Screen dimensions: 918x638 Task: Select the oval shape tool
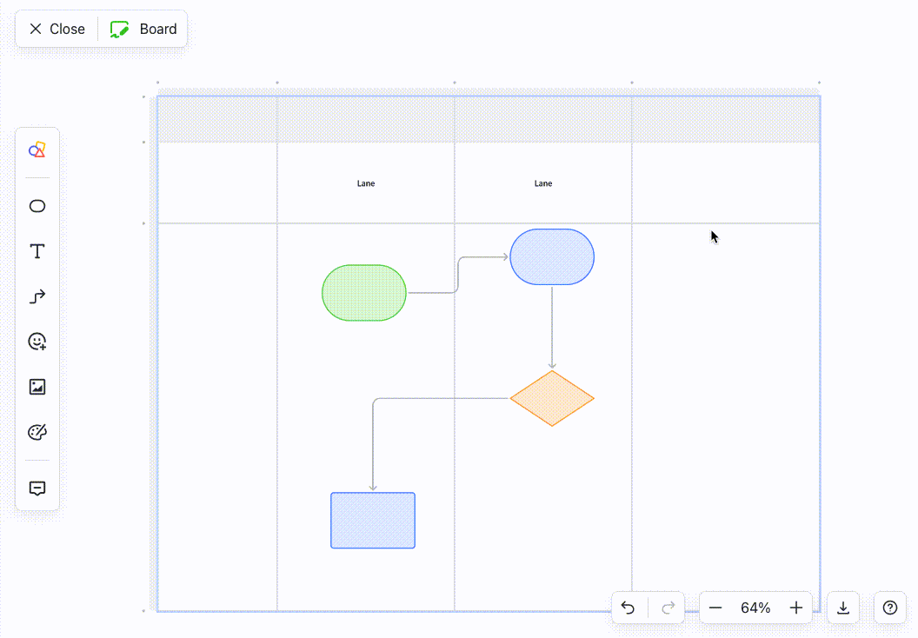(x=37, y=206)
